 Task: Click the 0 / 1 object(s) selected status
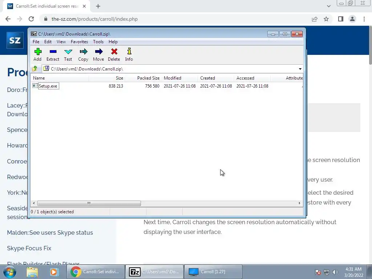[x=52, y=212]
